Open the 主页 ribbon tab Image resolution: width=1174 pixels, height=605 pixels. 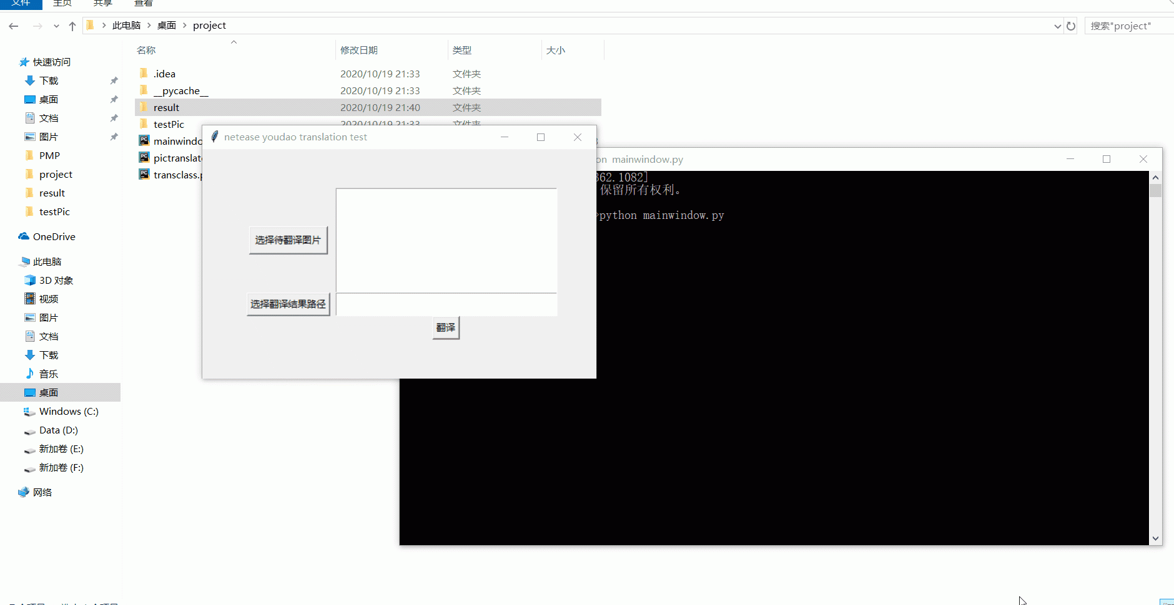tap(62, 3)
